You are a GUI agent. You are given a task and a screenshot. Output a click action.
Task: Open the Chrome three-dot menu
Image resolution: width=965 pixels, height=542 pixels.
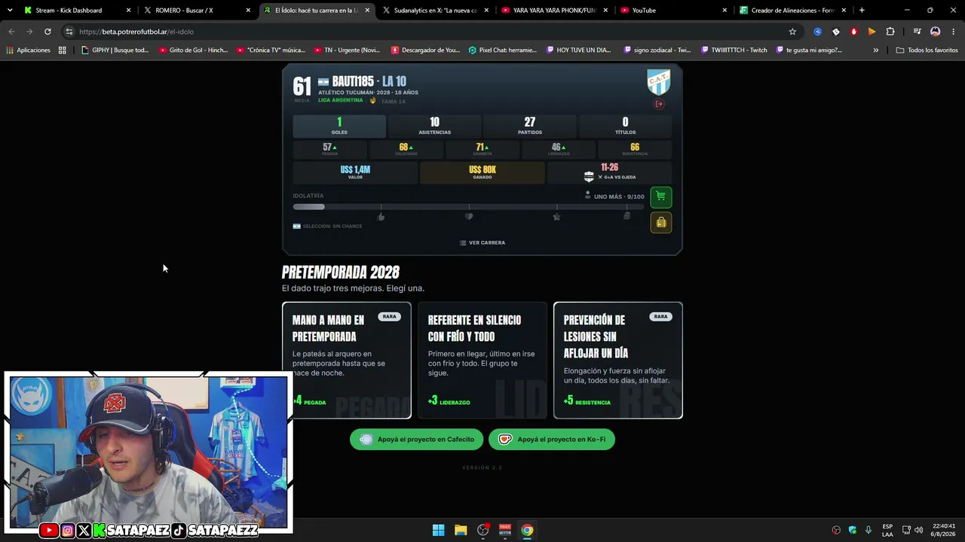954,32
